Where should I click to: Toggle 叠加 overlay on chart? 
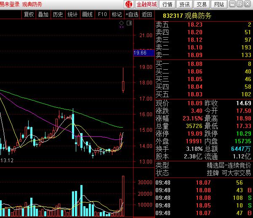click(x=43, y=14)
